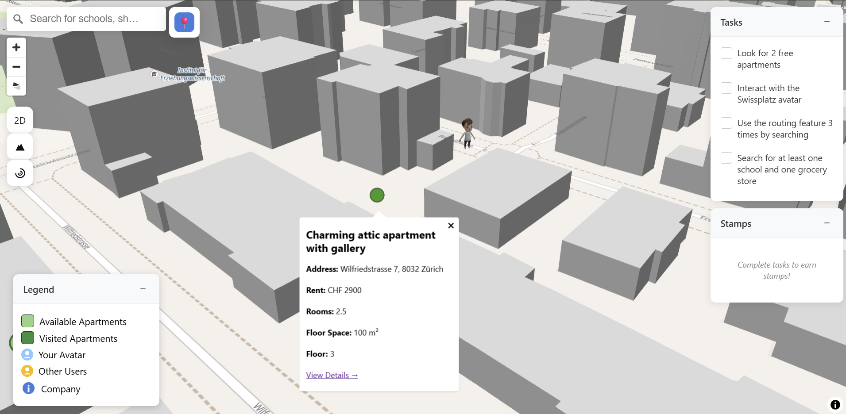The height and width of the screenshot is (414, 846).
Task: Click the Visited Apartments dark green swatch
Action: coord(28,338)
